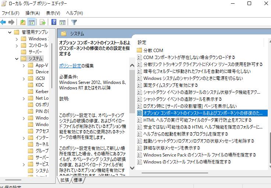Screen dimensions: 271x188
Task: Click the サーバー folder icon under 管理用テンプレ
Action: click(24, 52)
